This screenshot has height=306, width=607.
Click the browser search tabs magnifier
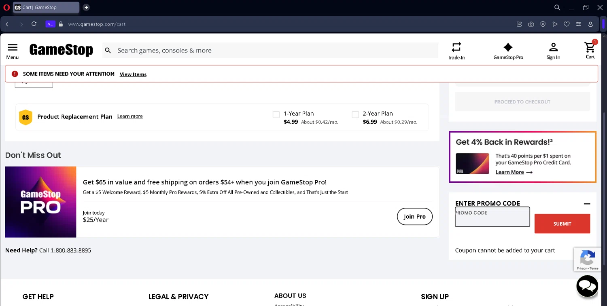pos(557,7)
